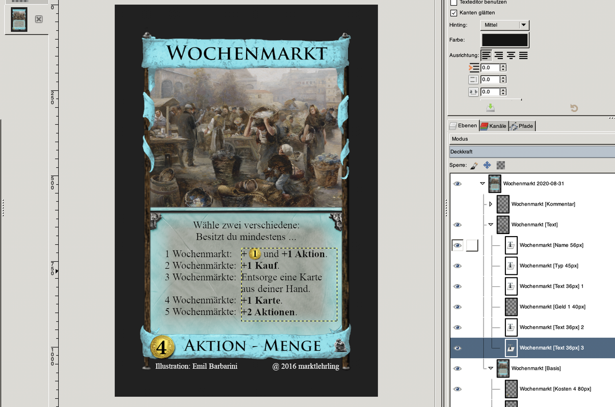Click the gold coin '4' on the card
Image resolution: width=615 pixels, height=407 pixels.
pyautogui.click(x=163, y=347)
